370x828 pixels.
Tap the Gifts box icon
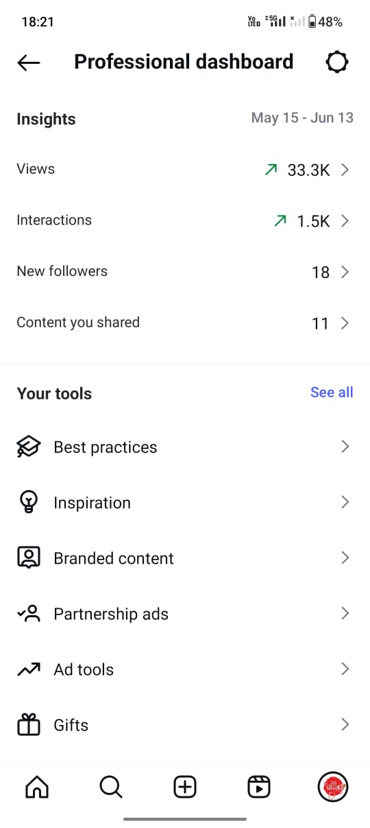29,725
